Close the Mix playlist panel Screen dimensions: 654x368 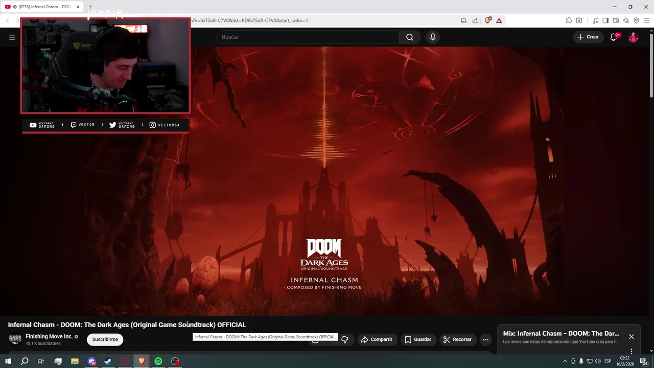pyautogui.click(x=632, y=336)
